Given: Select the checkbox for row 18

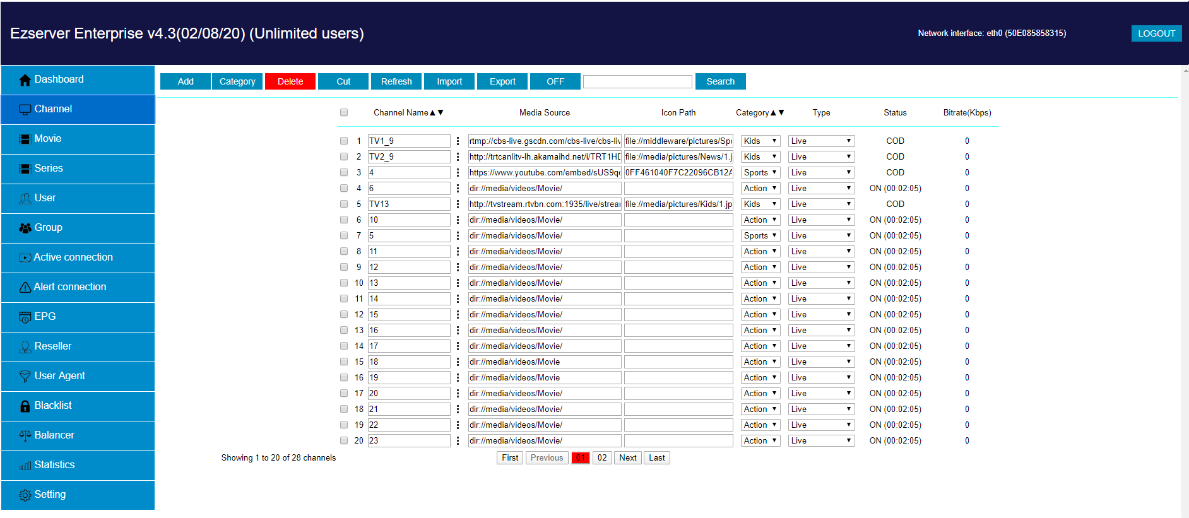Looking at the screenshot, I should tap(344, 409).
